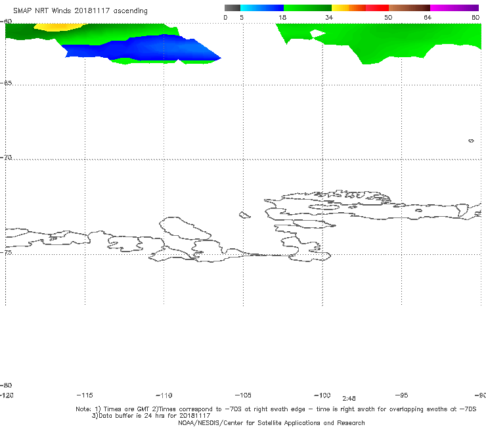The image size is (486, 427).
Task: Click the color bar's maximum label "80"
Action: tap(475, 18)
